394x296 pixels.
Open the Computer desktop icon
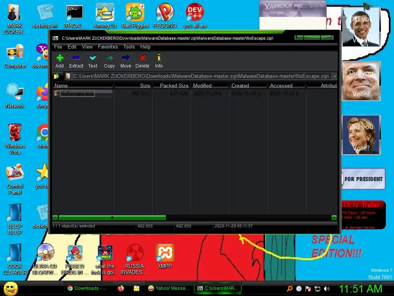tap(15, 56)
